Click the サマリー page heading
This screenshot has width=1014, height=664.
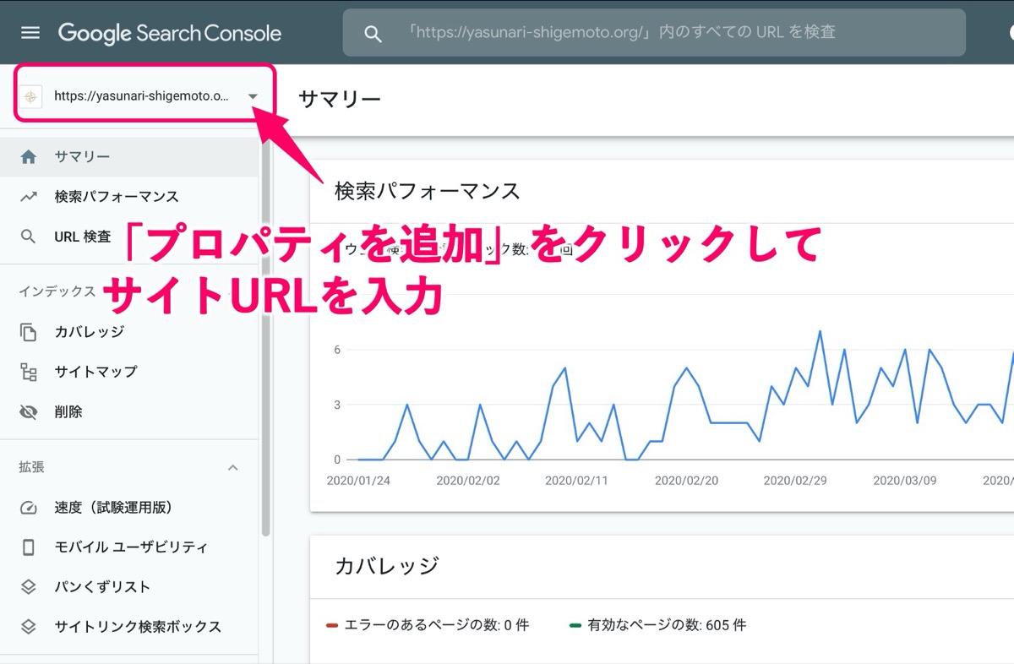[340, 100]
